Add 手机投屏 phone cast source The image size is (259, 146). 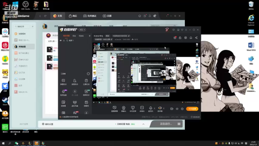tap(133, 109)
